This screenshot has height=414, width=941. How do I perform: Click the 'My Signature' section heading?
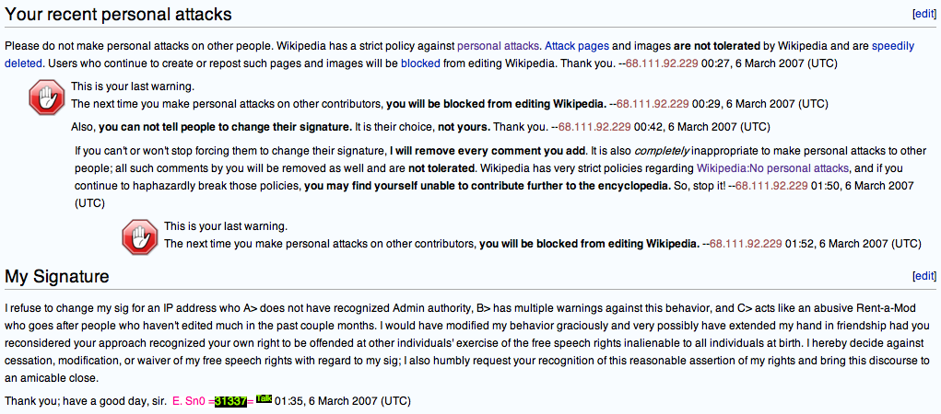(57, 276)
